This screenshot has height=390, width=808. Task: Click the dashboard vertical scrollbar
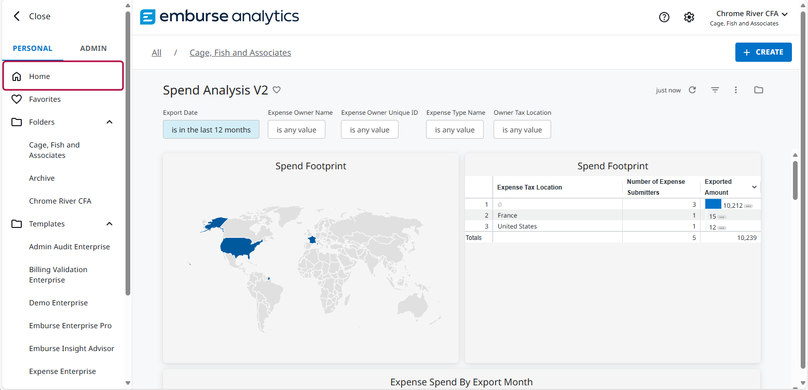[x=795, y=180]
